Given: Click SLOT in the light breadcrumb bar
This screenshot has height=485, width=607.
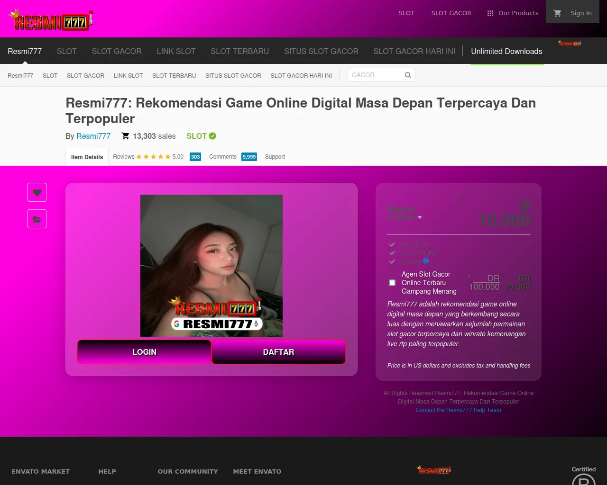Looking at the screenshot, I should point(50,75).
